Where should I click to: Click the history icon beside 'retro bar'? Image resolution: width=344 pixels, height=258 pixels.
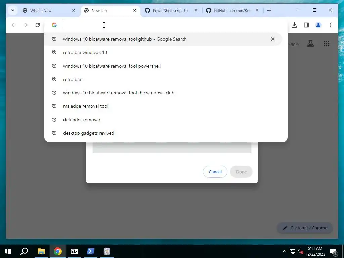click(54, 79)
